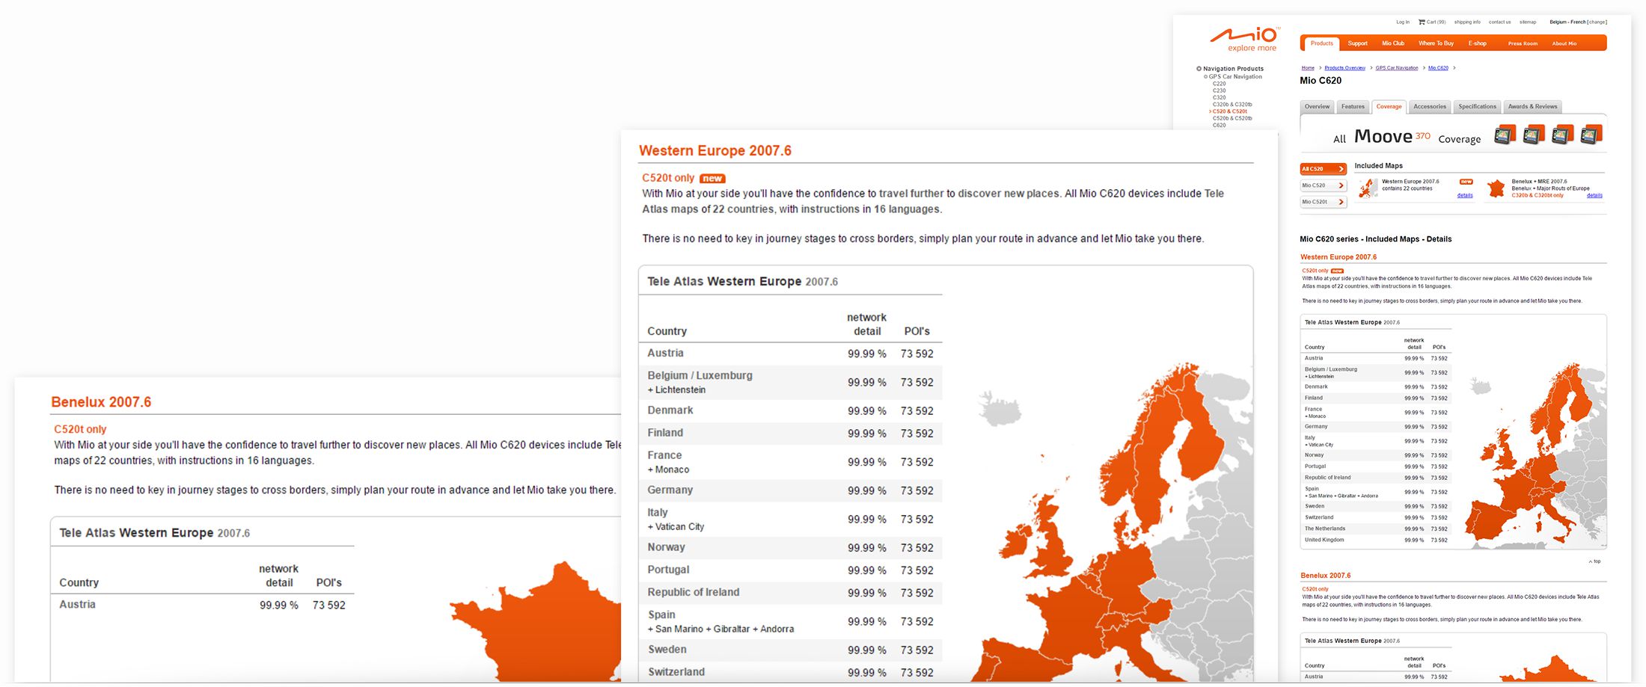Open the Press Room menu item
The image size is (1646, 687).
click(x=1523, y=43)
